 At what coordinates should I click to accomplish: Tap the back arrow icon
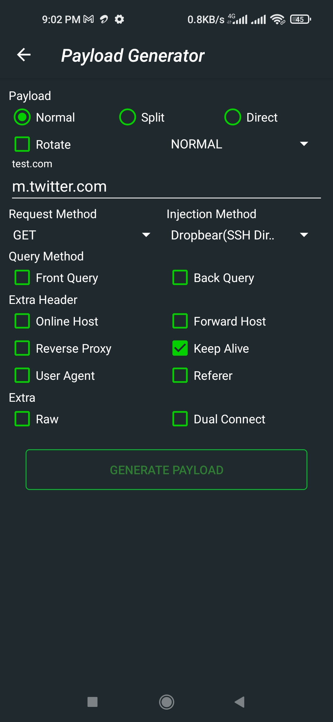click(x=24, y=55)
